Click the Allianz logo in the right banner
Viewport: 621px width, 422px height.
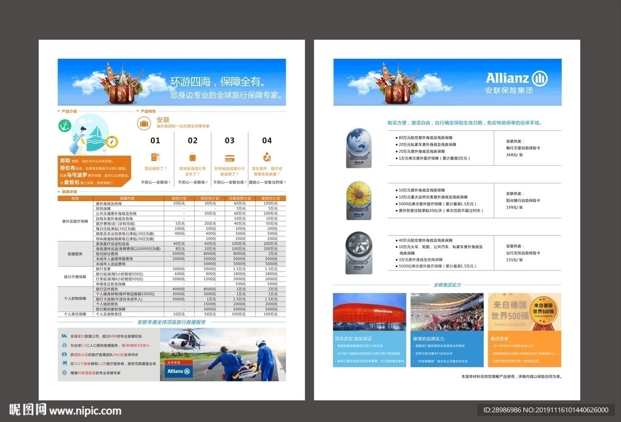coord(517,78)
